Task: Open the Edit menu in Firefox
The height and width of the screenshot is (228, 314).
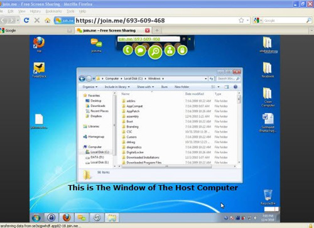Action: pos(11,11)
